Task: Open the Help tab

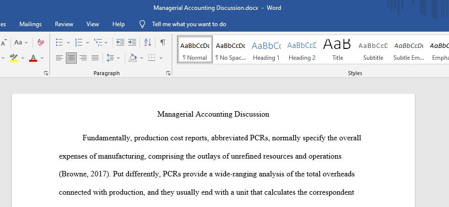Action: (x=118, y=24)
